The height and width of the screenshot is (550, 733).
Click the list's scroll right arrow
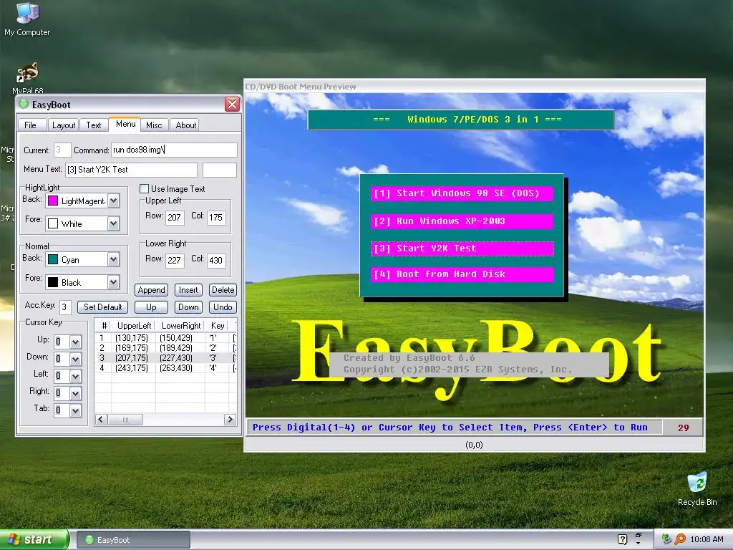[230, 420]
